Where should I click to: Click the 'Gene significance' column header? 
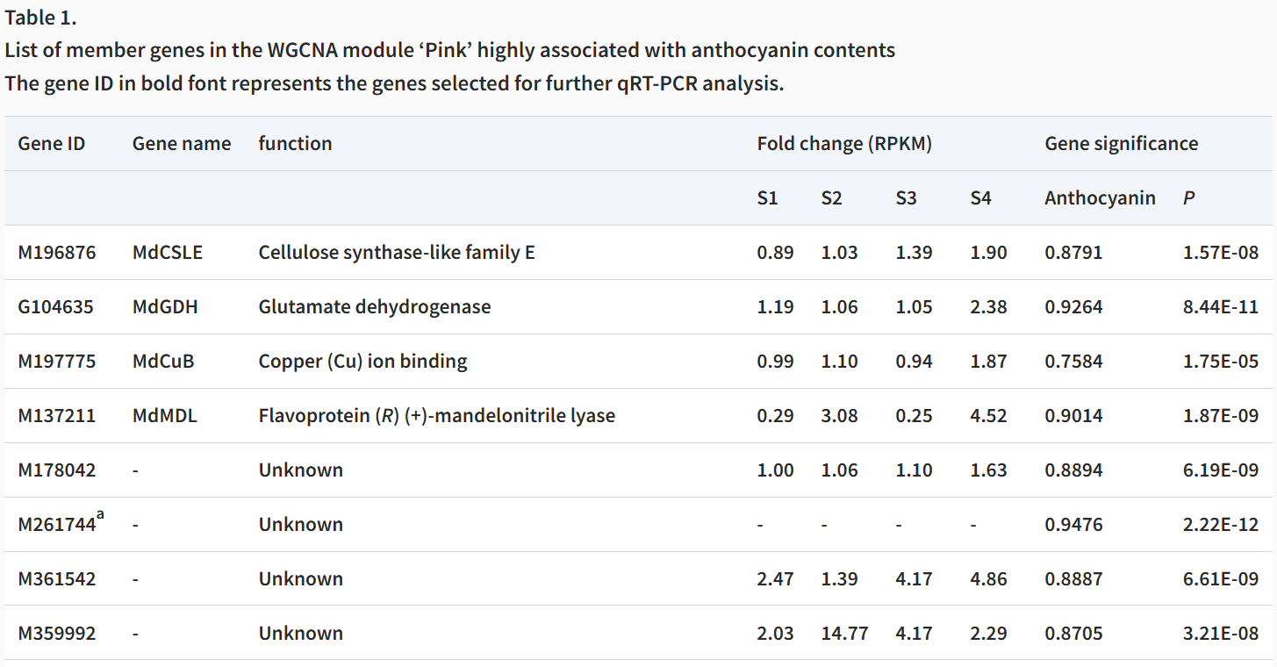[1121, 144]
